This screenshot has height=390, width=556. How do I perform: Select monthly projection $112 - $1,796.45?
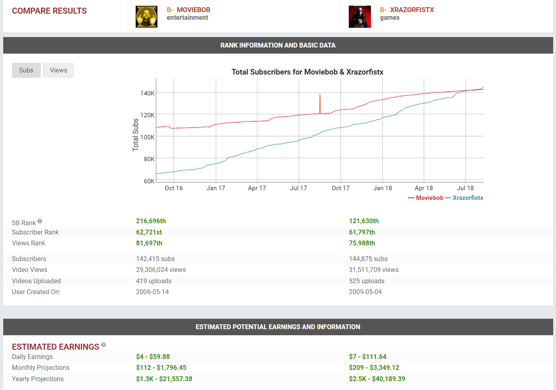(x=161, y=367)
